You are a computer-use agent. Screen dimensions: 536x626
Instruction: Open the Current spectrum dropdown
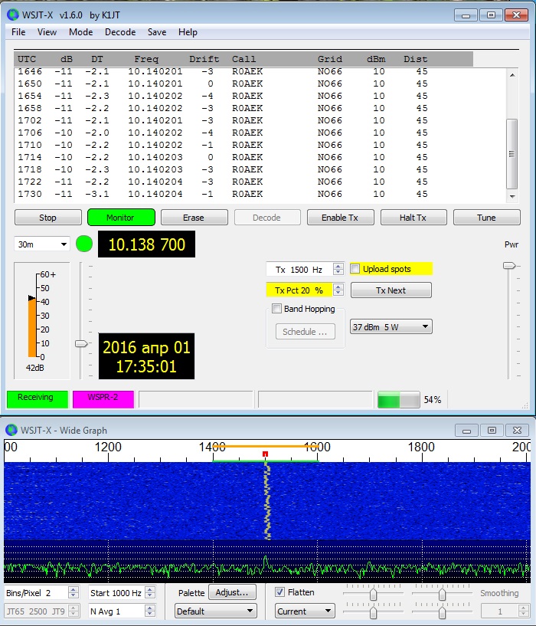pyautogui.click(x=305, y=611)
